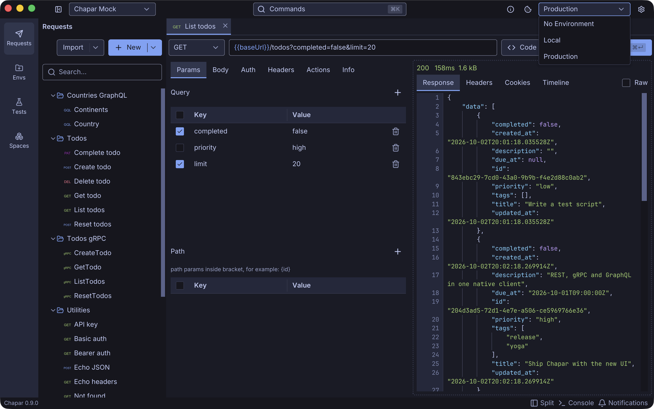Open the GET method dropdown
The height and width of the screenshot is (409, 654).
pyautogui.click(x=197, y=47)
